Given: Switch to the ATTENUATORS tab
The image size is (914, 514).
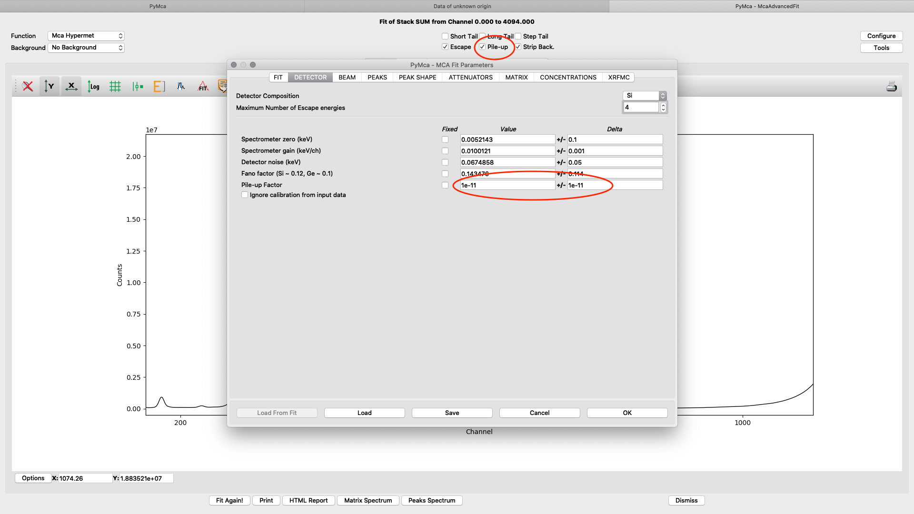Looking at the screenshot, I should coord(471,77).
